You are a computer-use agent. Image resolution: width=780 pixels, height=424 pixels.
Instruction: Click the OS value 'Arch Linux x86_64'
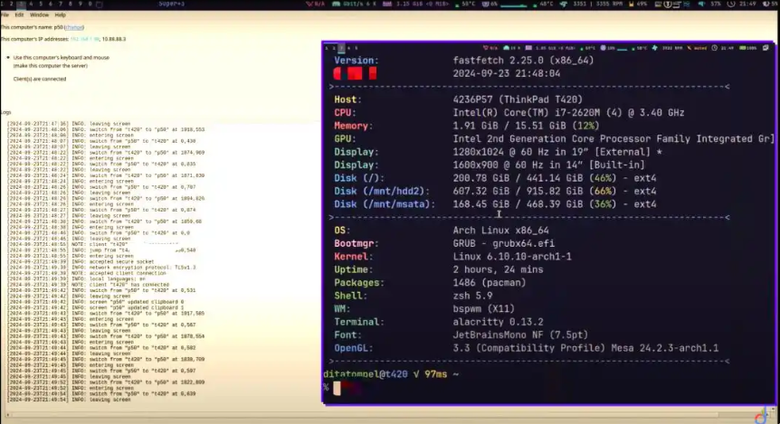pyautogui.click(x=500, y=231)
